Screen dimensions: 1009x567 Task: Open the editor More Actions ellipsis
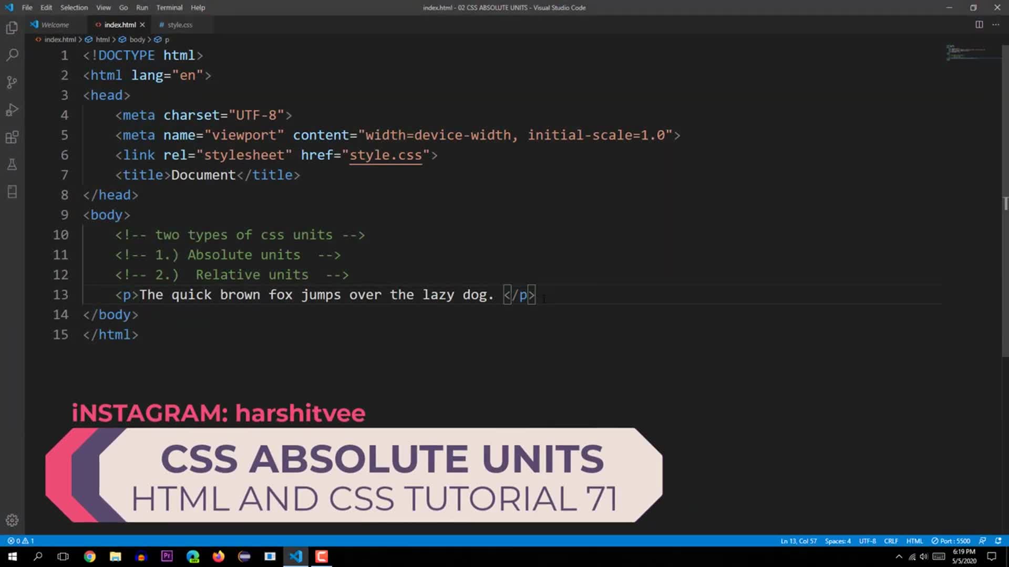[996, 25]
